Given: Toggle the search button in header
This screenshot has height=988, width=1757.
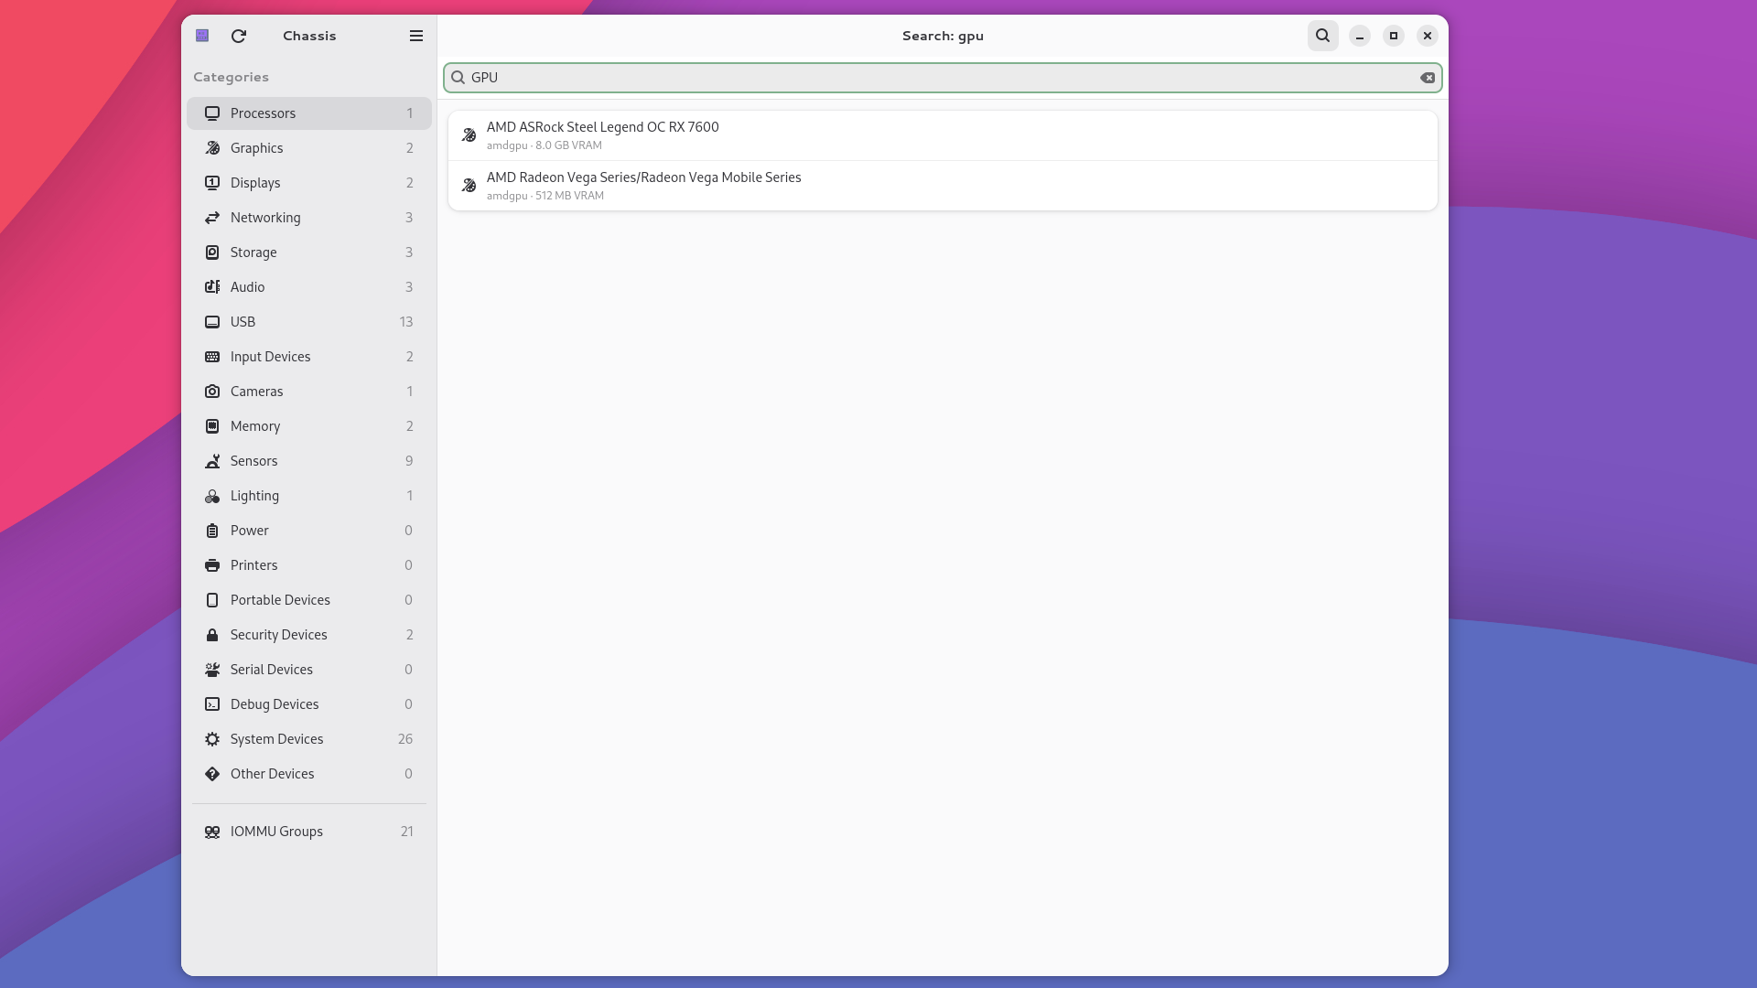Looking at the screenshot, I should (1322, 36).
